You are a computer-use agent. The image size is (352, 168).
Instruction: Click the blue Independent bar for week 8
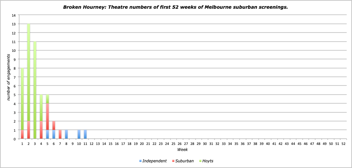click(66, 134)
